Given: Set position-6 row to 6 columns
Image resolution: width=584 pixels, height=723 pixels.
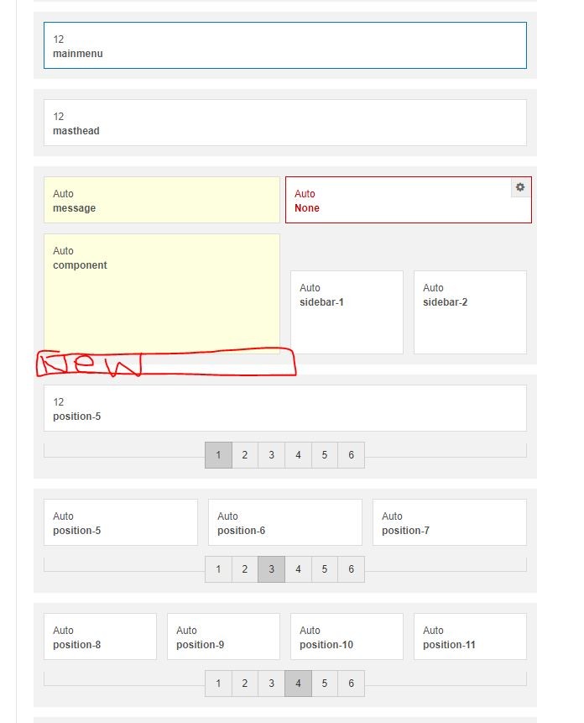Looking at the screenshot, I should pyautogui.click(x=352, y=569).
